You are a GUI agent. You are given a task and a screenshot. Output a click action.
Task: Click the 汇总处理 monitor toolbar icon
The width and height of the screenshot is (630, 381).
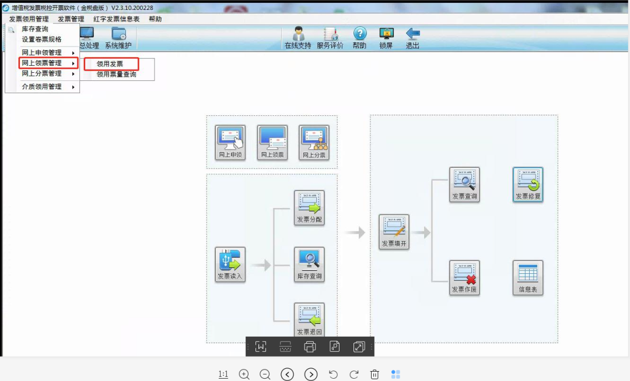pyautogui.click(x=89, y=38)
